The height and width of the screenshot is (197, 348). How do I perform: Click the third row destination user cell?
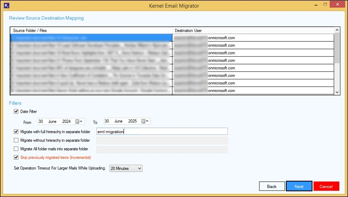[x=253, y=53]
